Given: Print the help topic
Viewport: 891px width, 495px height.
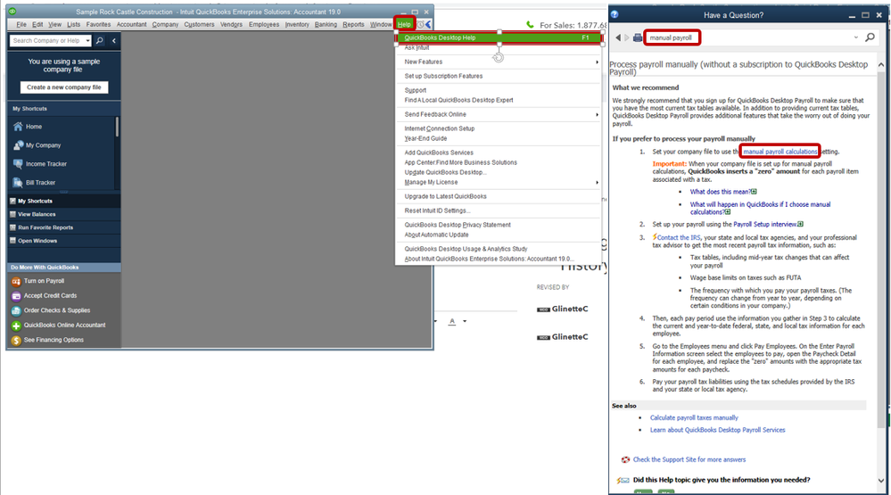Looking at the screenshot, I should (638, 37).
